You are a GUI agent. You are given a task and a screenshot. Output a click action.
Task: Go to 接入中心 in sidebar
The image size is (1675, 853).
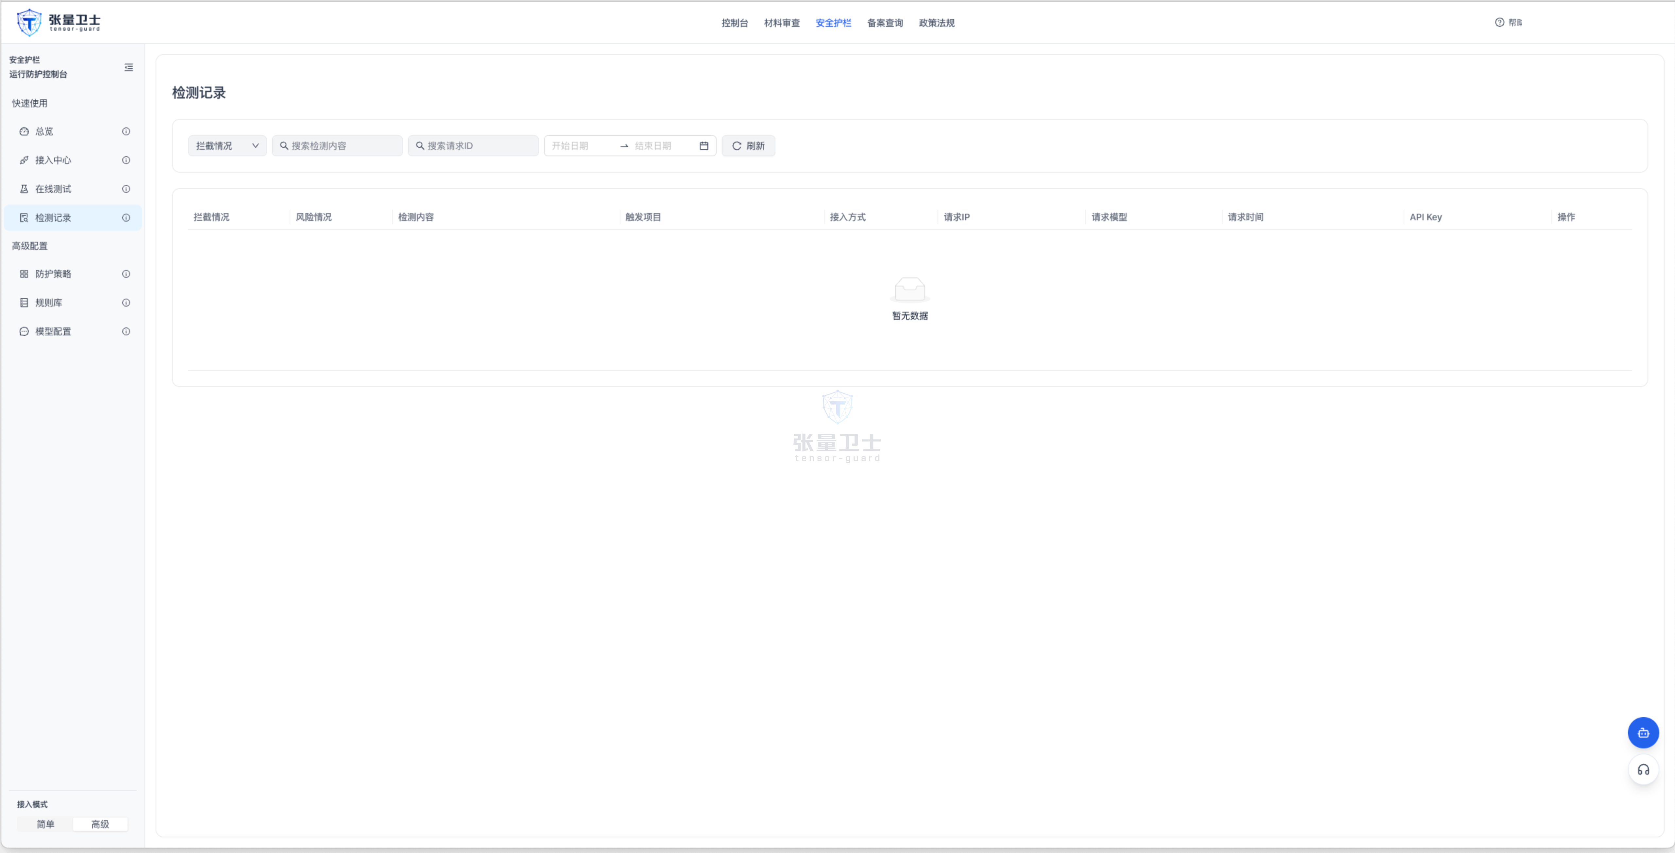coord(73,160)
